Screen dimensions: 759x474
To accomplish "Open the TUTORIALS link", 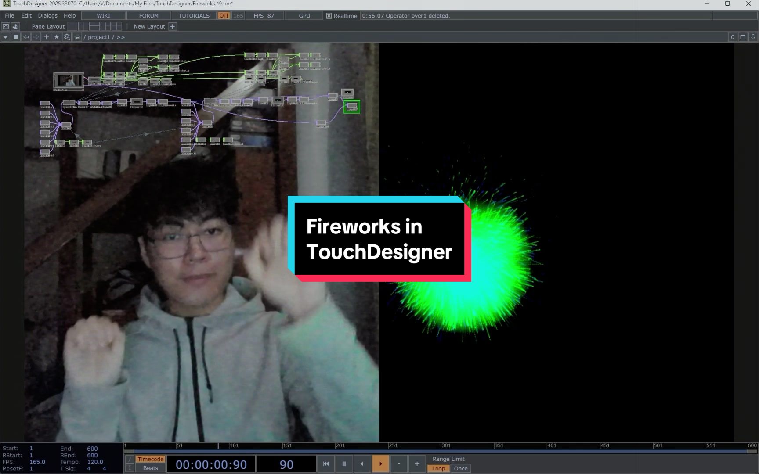I will point(194,16).
